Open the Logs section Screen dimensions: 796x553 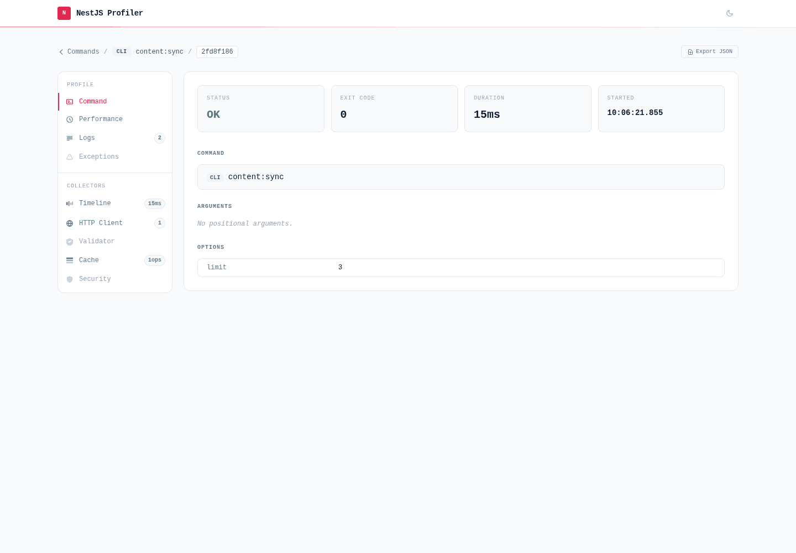(115, 138)
